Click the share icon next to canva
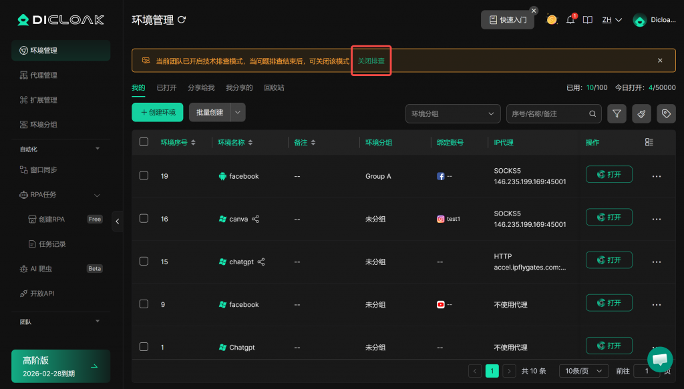684x389 pixels. point(256,219)
